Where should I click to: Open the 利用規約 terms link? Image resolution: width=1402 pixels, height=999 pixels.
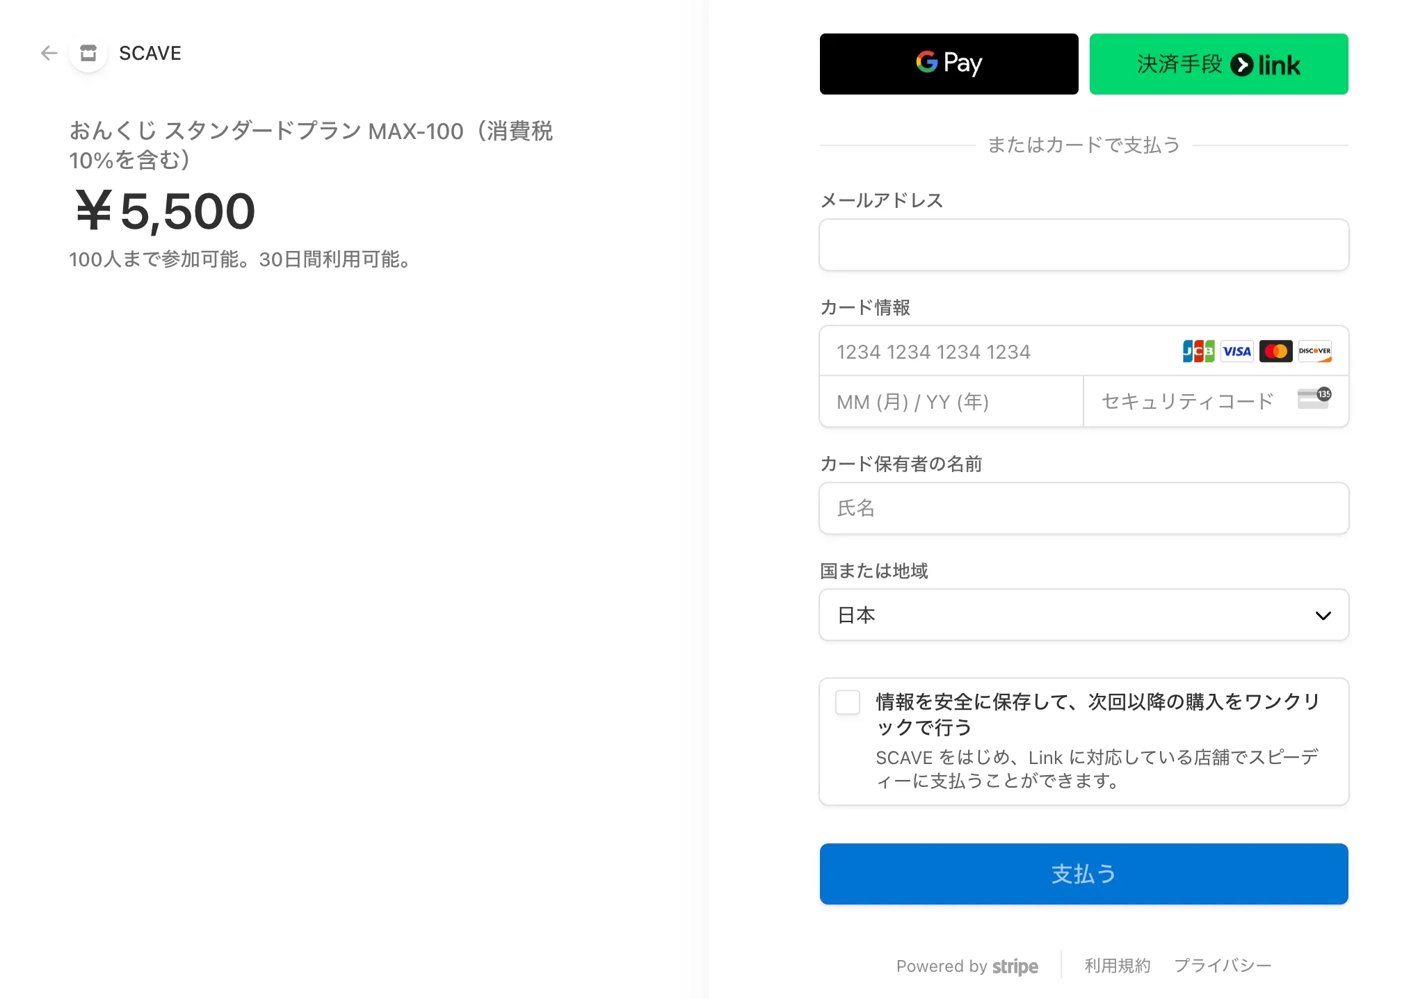tap(1116, 965)
